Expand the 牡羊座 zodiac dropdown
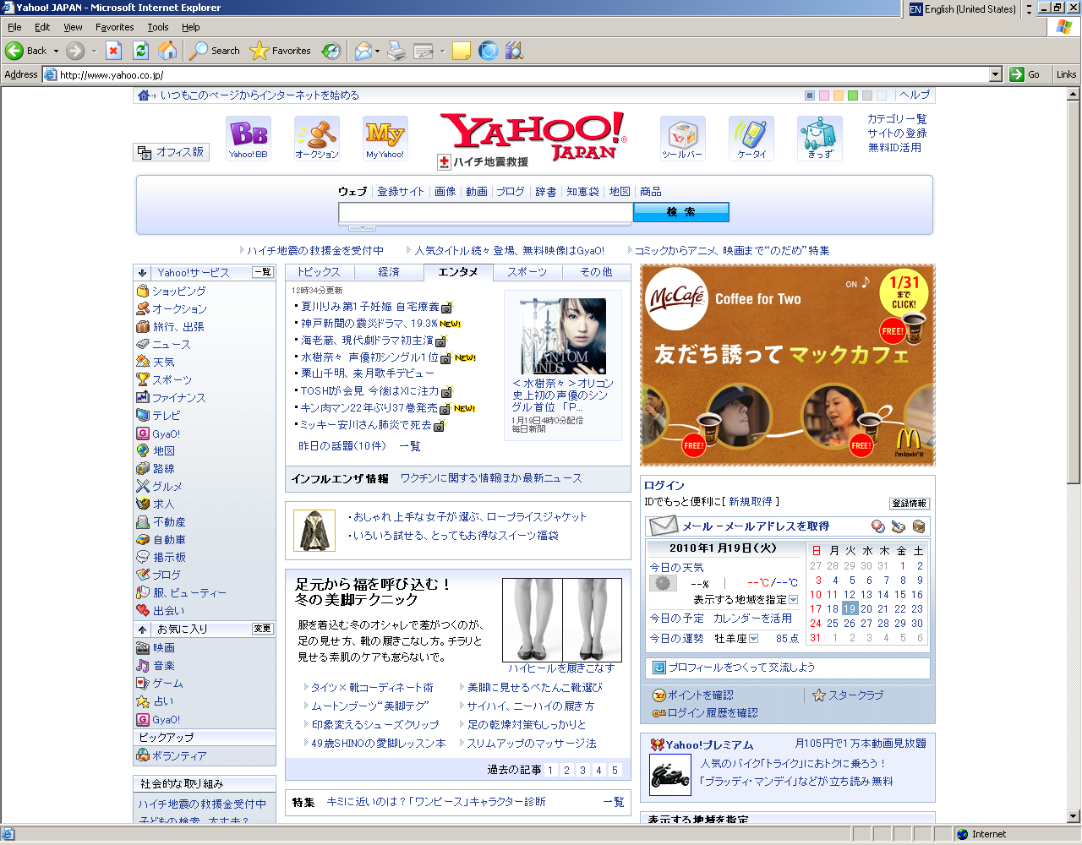This screenshot has width=1082, height=845. pos(753,639)
